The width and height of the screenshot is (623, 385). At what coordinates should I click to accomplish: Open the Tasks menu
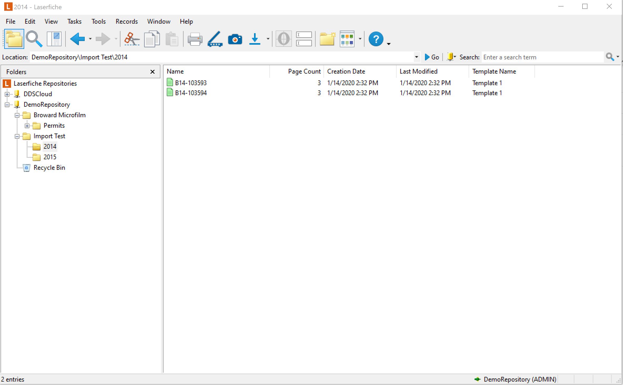pyautogui.click(x=74, y=21)
